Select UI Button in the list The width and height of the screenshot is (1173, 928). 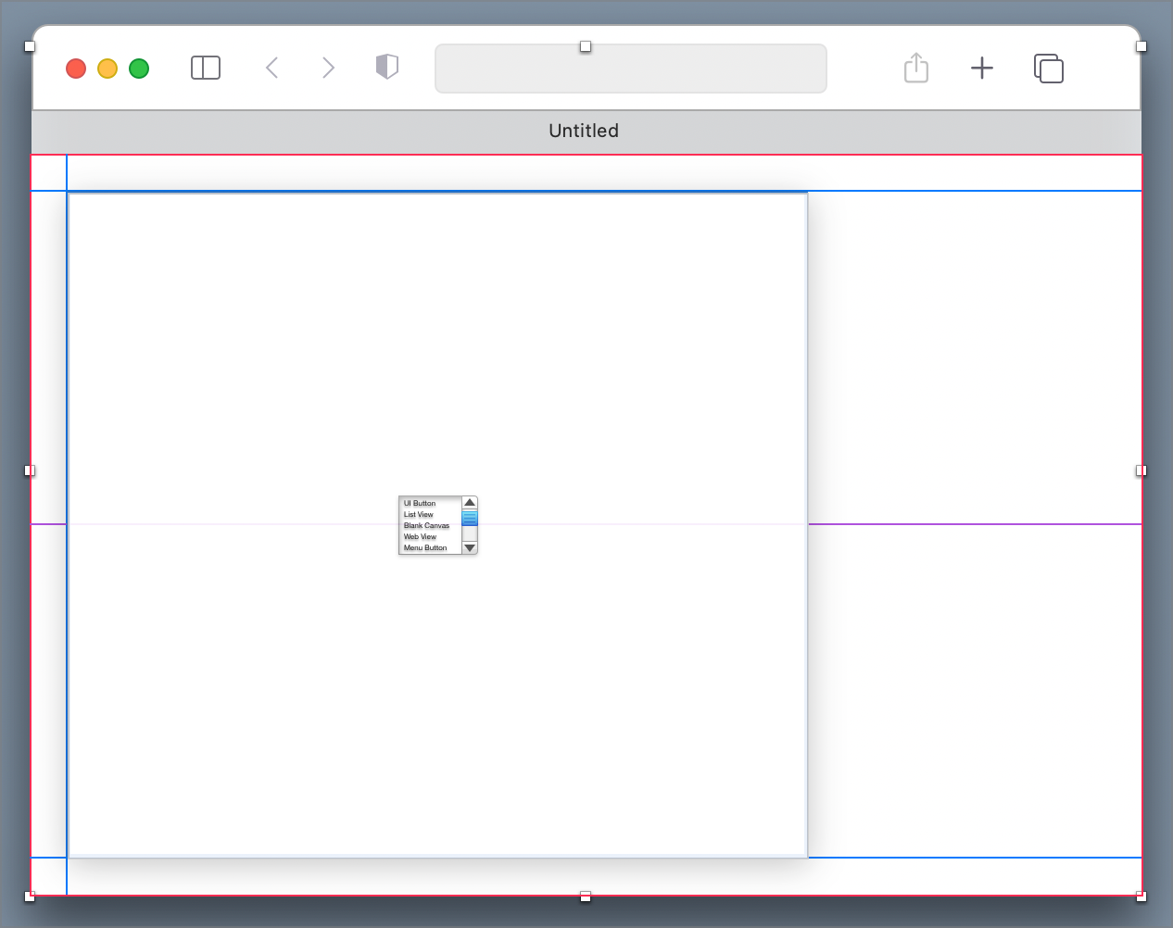pyautogui.click(x=420, y=504)
